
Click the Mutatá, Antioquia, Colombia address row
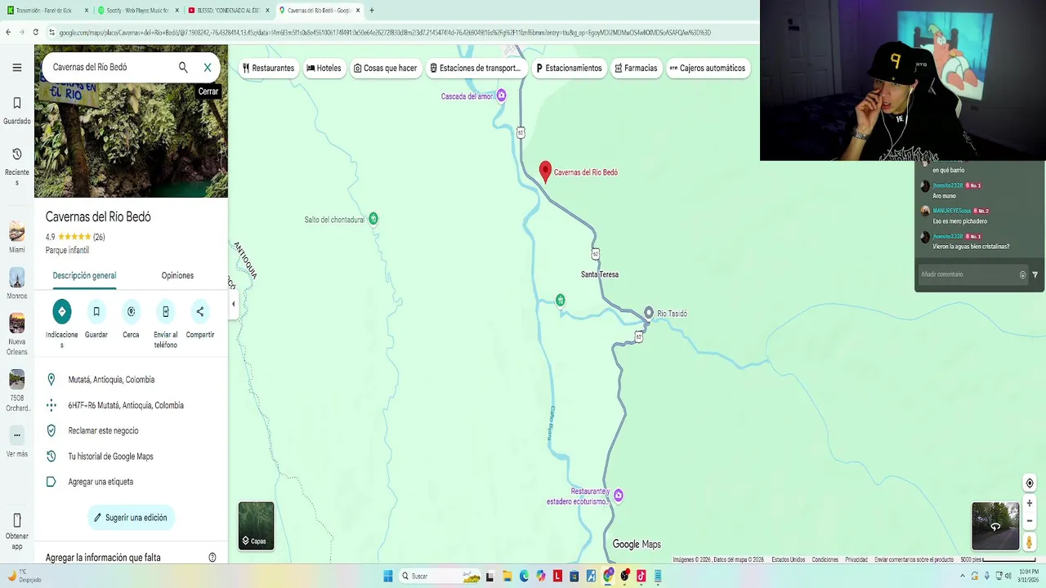[131, 380]
